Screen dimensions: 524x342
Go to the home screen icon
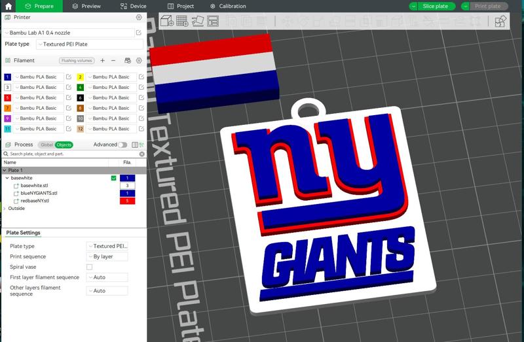point(9,6)
